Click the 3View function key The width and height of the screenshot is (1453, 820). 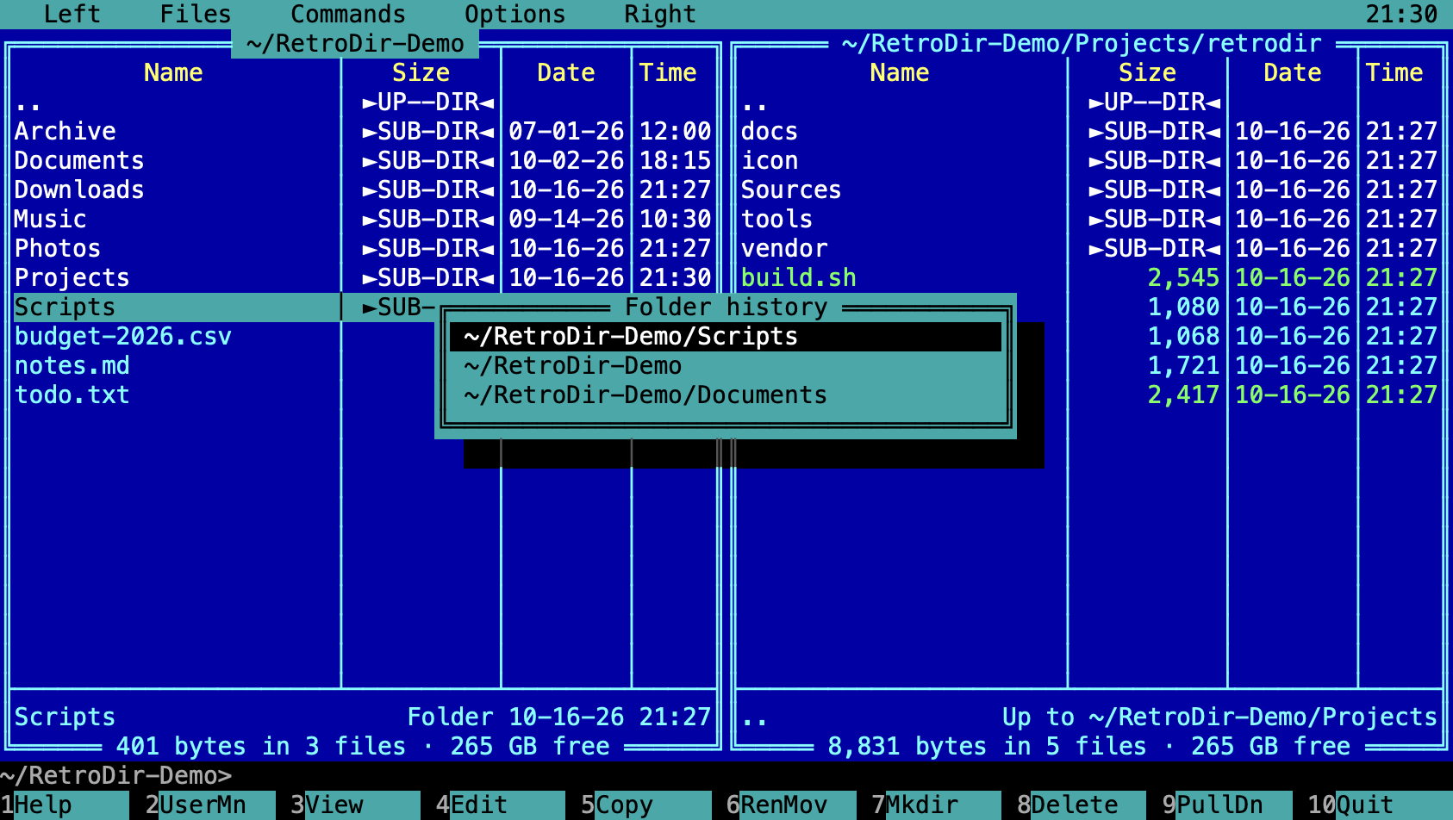(355, 805)
